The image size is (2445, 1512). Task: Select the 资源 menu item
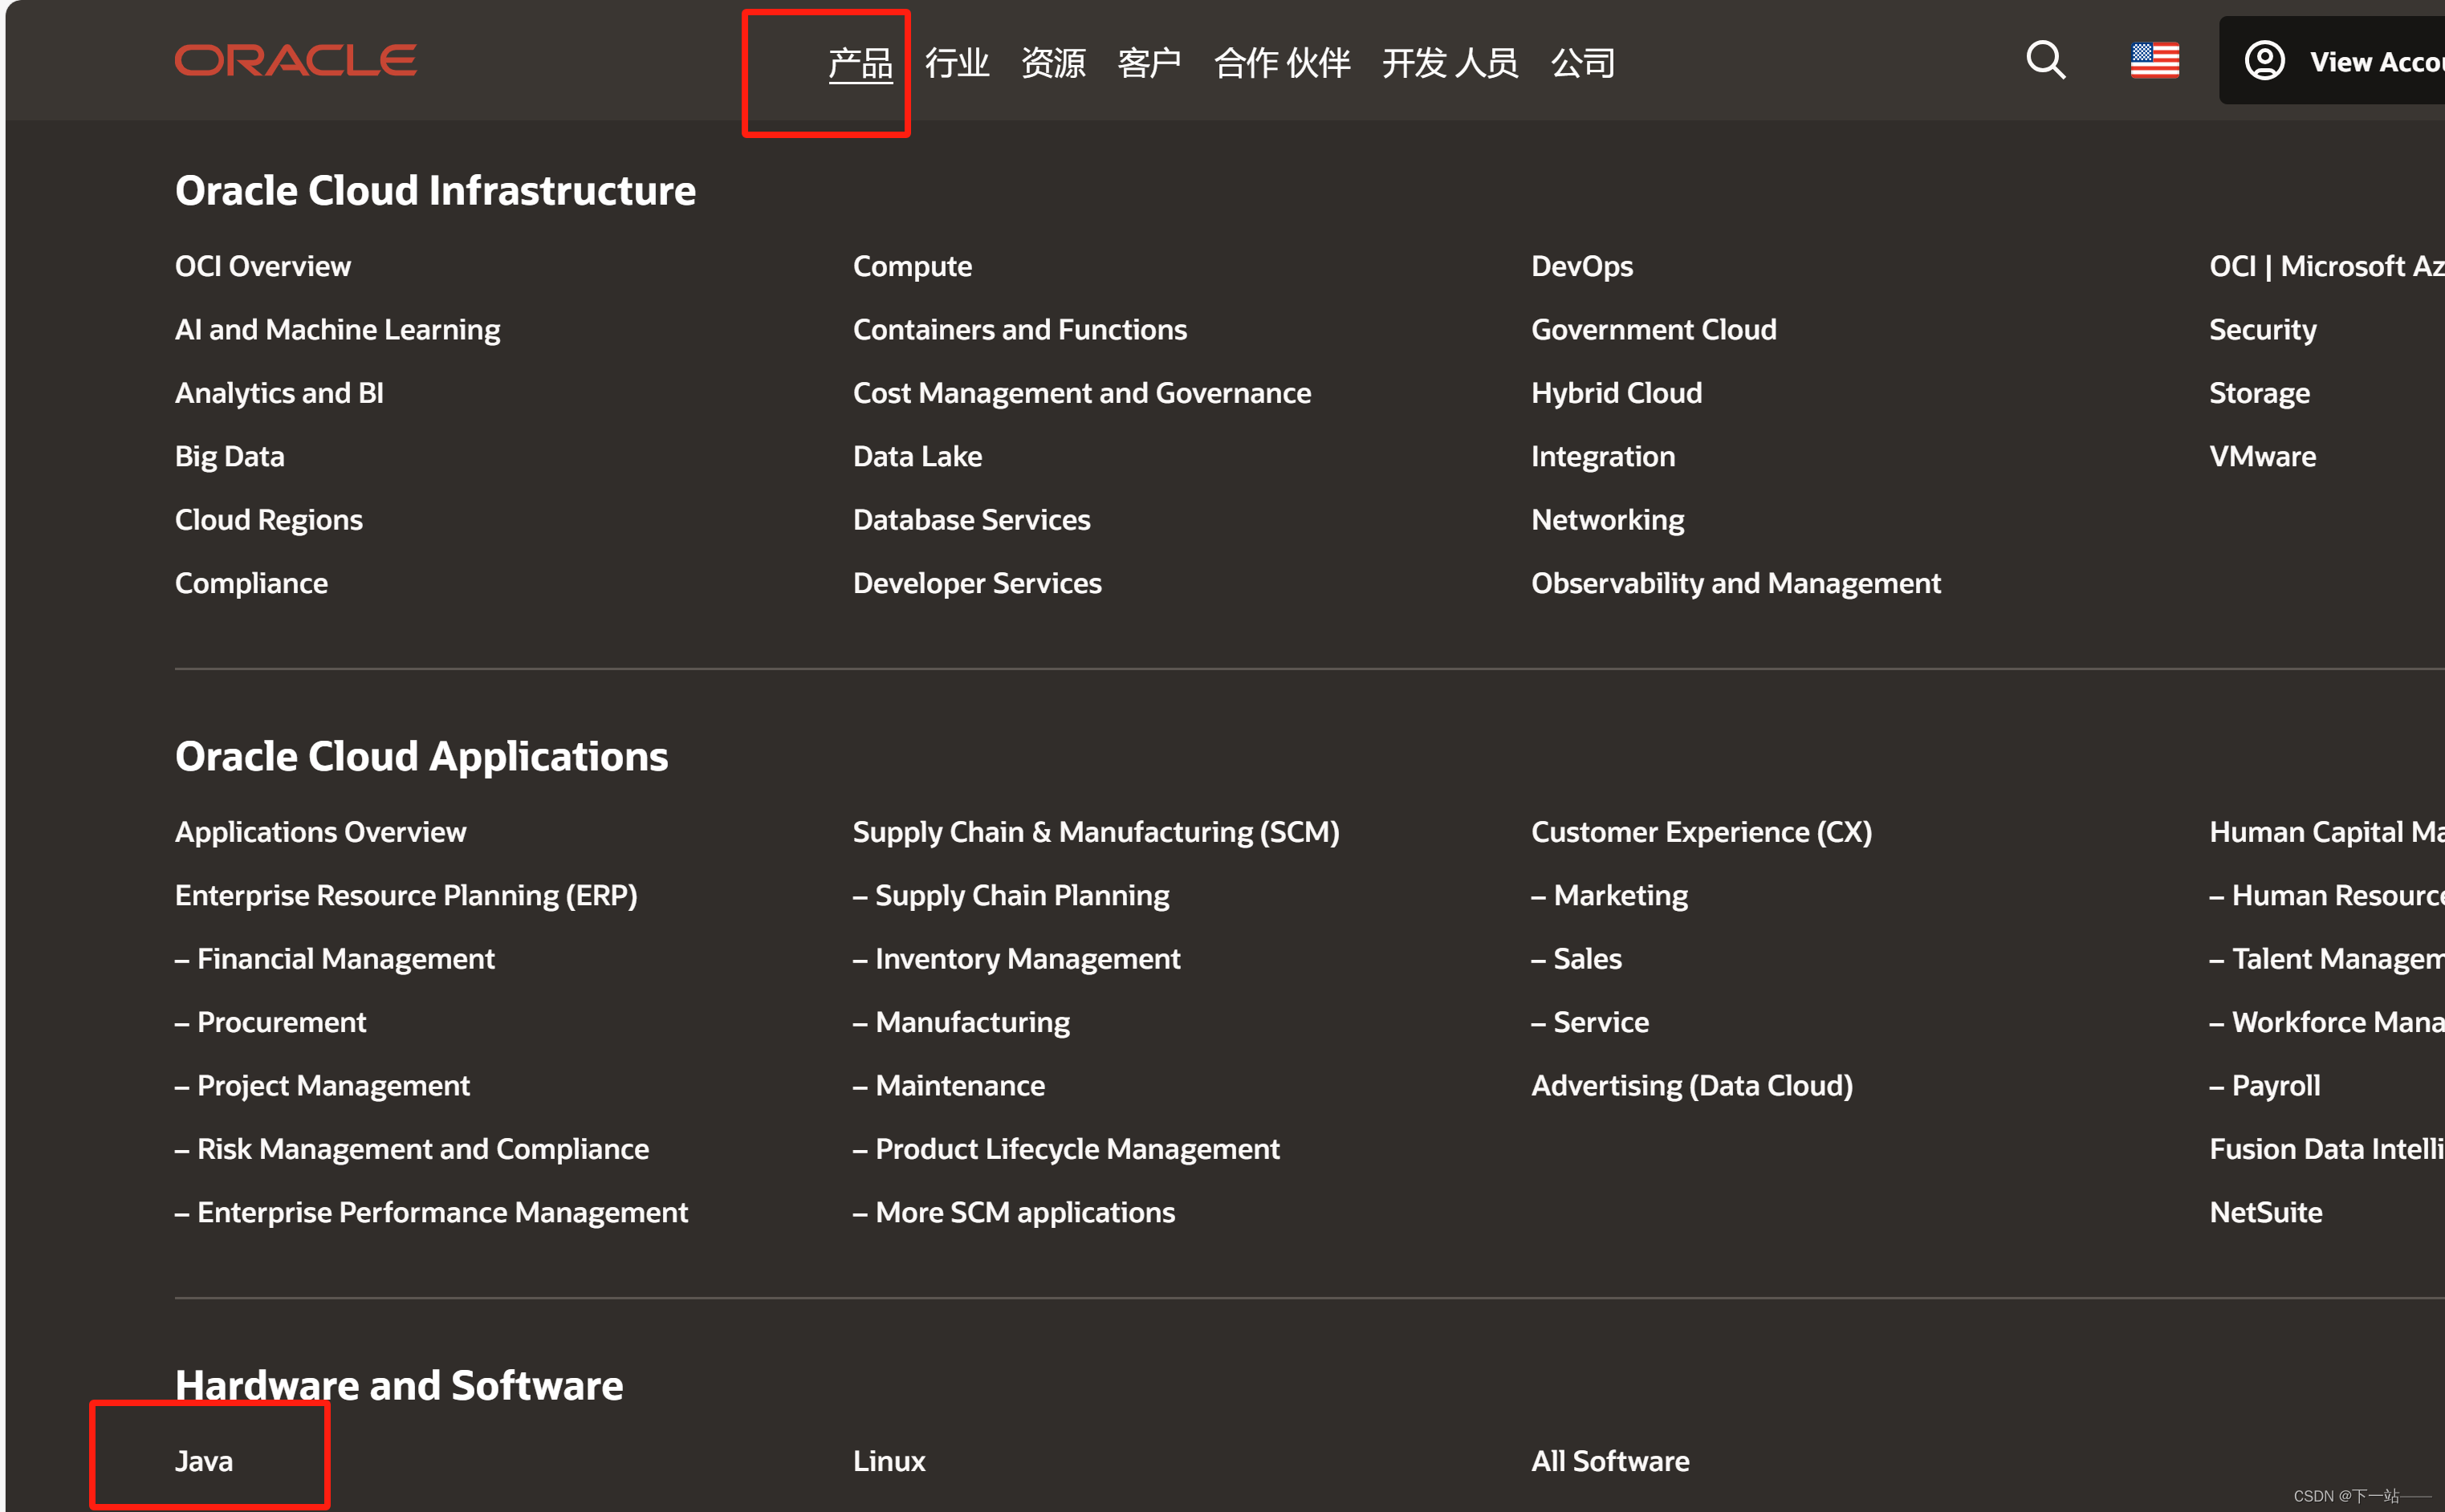click(1052, 63)
